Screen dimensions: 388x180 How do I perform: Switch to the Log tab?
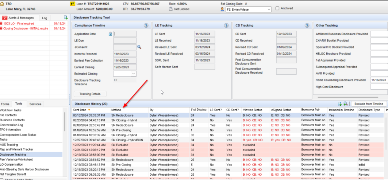[x=44, y=18]
